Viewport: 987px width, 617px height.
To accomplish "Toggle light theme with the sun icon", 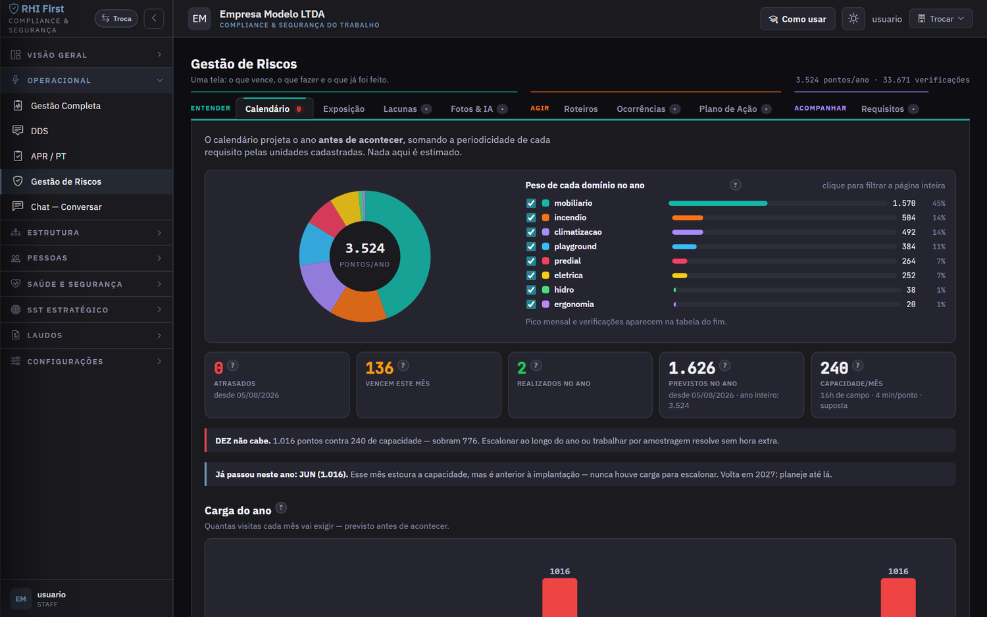I will pos(853,19).
